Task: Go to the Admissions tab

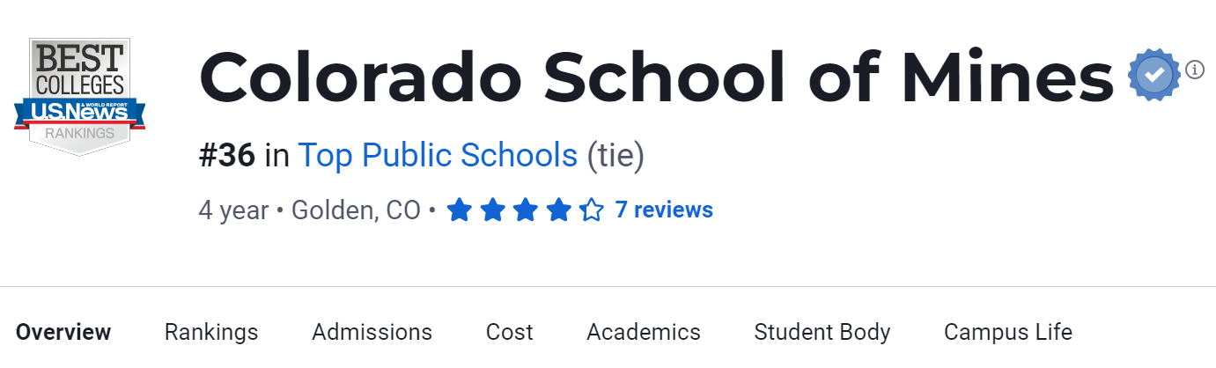Action: tap(372, 332)
